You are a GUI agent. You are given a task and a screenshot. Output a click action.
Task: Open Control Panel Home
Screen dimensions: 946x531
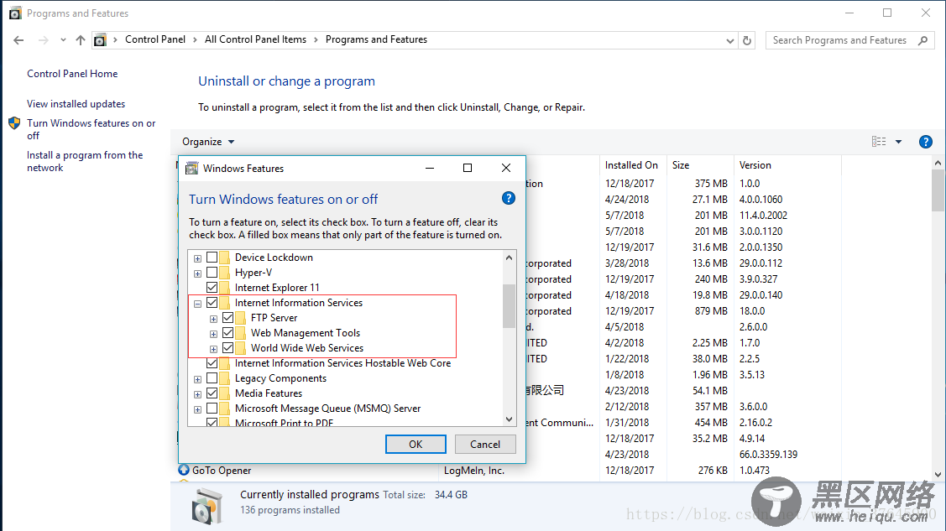click(x=72, y=74)
